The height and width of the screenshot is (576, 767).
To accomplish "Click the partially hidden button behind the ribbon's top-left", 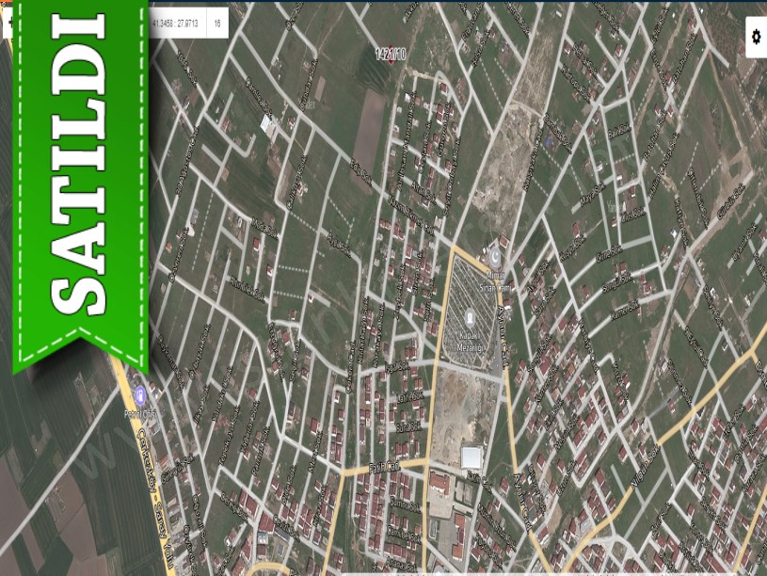I will click(8, 23).
